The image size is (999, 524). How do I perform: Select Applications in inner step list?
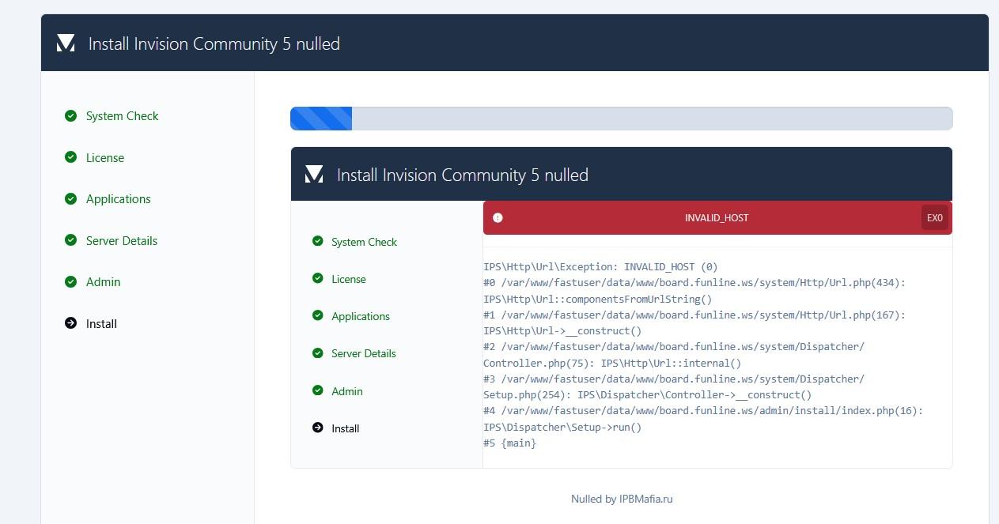pos(361,316)
